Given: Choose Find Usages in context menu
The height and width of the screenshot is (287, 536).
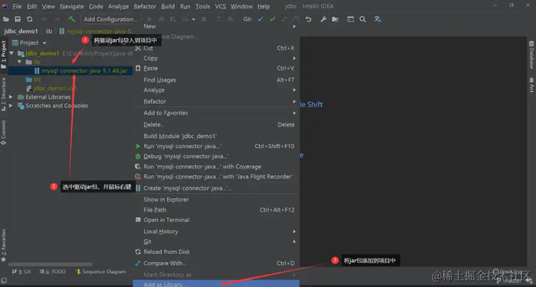Looking at the screenshot, I should pos(216,80).
